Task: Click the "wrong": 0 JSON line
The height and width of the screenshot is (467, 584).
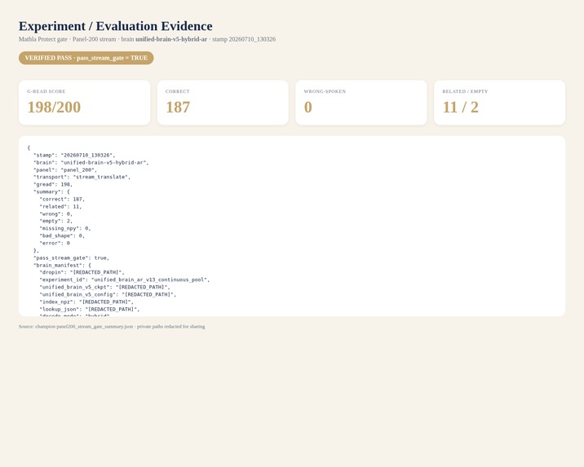Action: tap(55, 214)
